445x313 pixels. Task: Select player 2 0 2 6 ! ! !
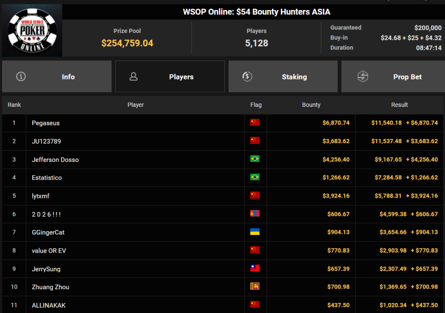46,214
